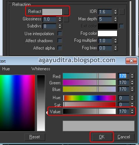Click the Max depth value field
The width and height of the screenshot is (139, 145).
click(x=105, y=19)
